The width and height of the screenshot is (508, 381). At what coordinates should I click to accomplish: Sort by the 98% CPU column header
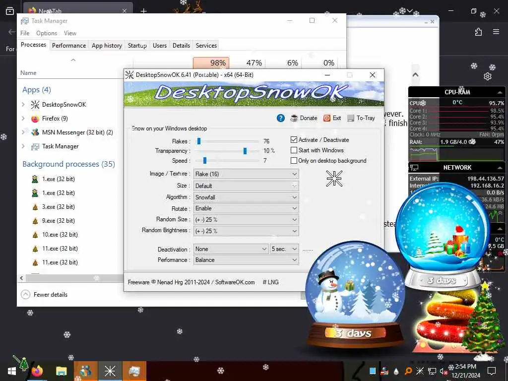click(x=211, y=63)
